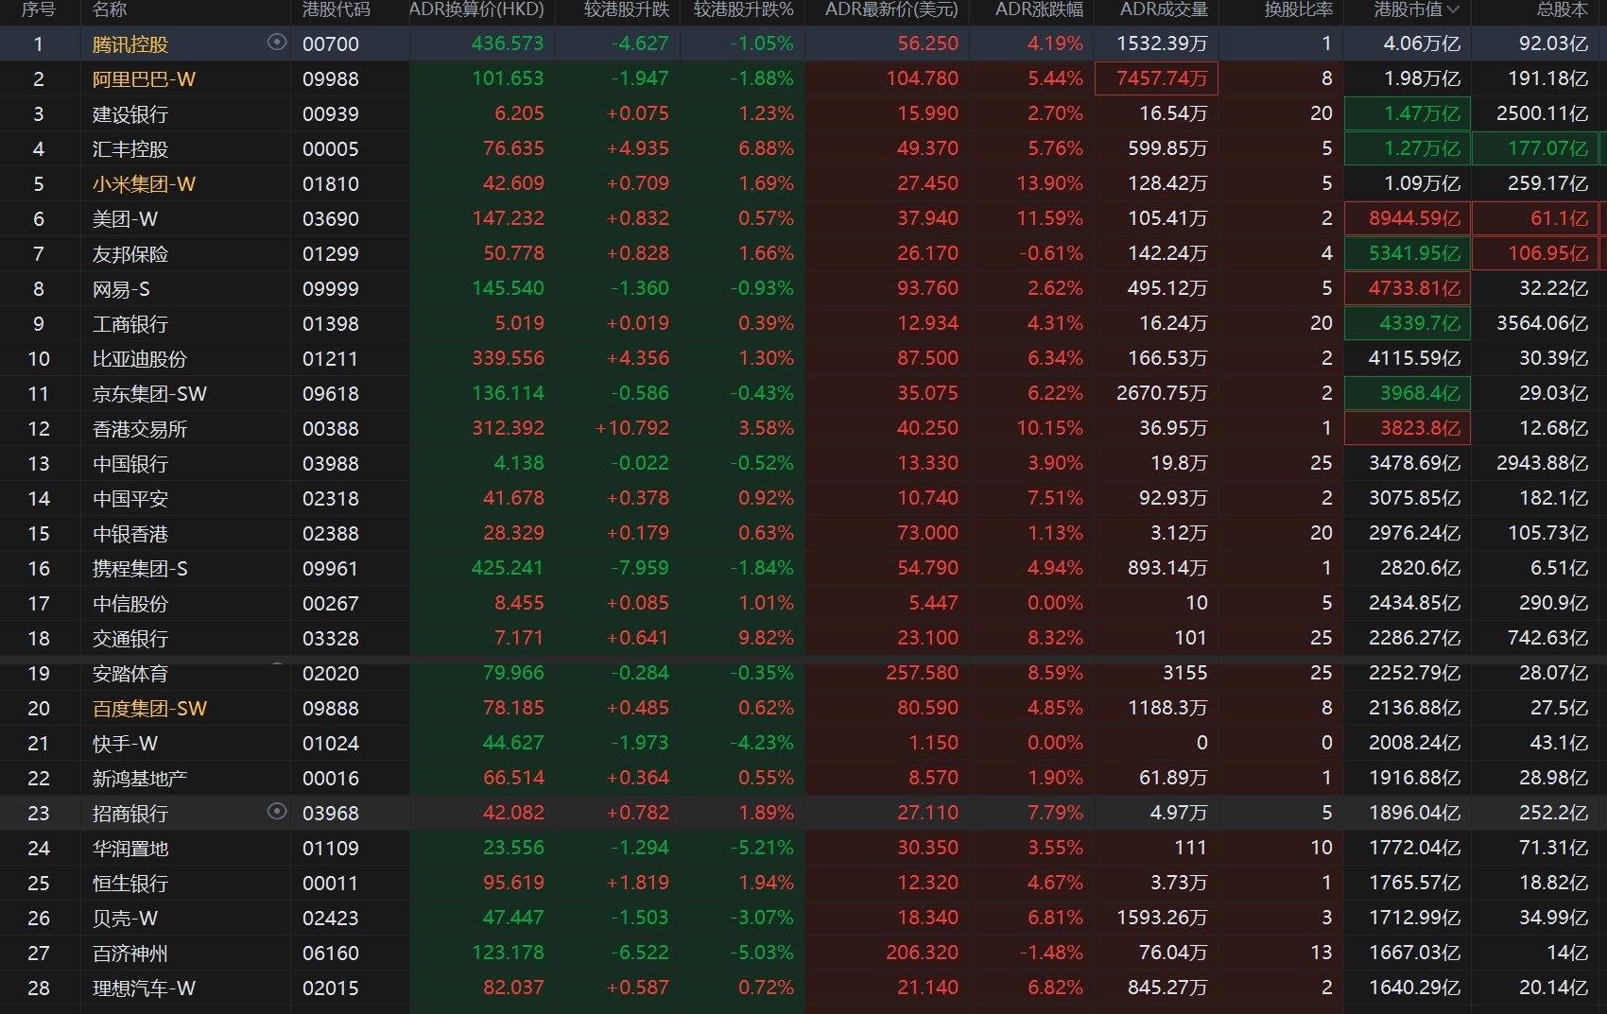Click the 序号 column header
1607x1014 pixels.
pos(38,9)
